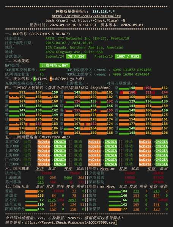Screen dimensions: 173x227
Task: Select dates 2015-04-07 / 2024-10-15
Action: (x=69, y=43)
